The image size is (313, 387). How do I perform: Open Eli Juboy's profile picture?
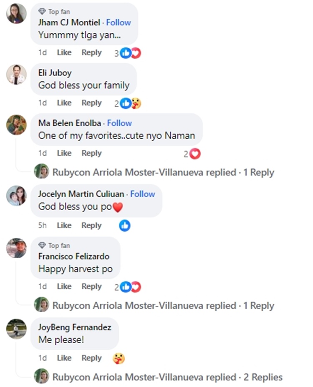point(17,75)
